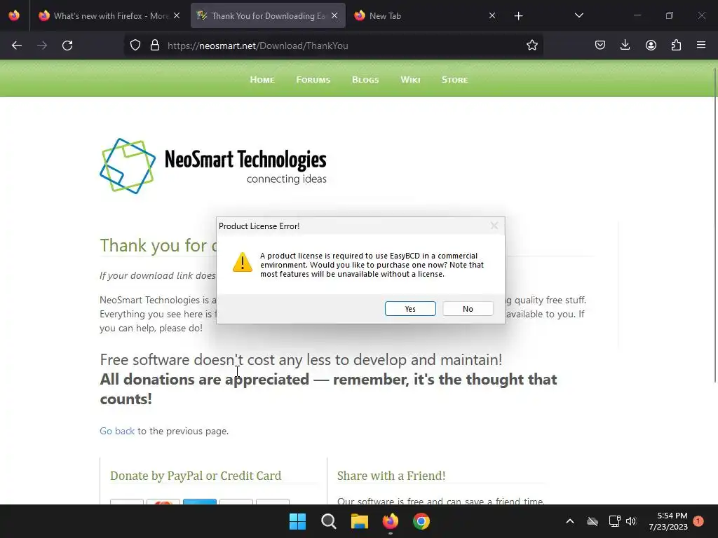
Task: Click the warning triangle icon in dialog
Action: pyautogui.click(x=242, y=262)
